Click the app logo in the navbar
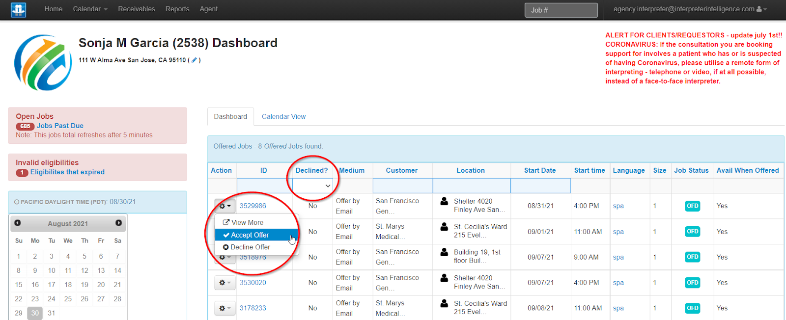The width and height of the screenshot is (786, 320). (18, 9)
